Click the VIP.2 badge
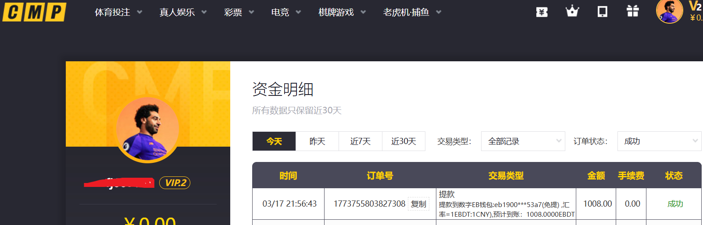The width and height of the screenshot is (703, 225). tap(175, 183)
